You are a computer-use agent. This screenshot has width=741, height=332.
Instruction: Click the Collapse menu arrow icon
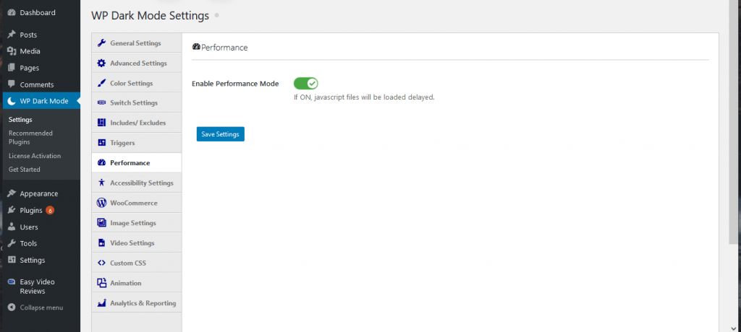(12, 307)
